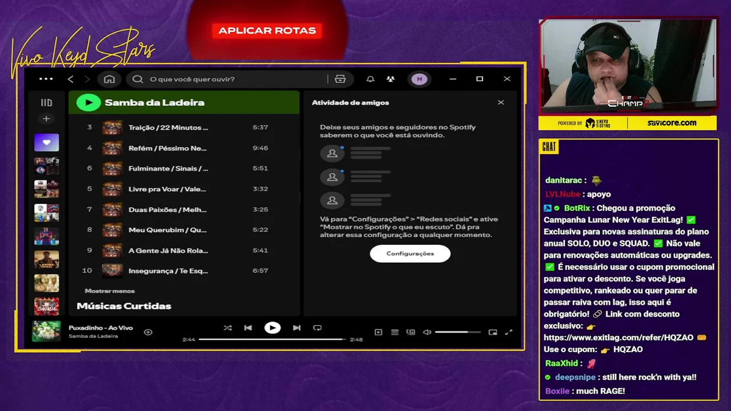Open the 'Músicas Curtidas' section heading
The width and height of the screenshot is (731, 411).
click(124, 306)
